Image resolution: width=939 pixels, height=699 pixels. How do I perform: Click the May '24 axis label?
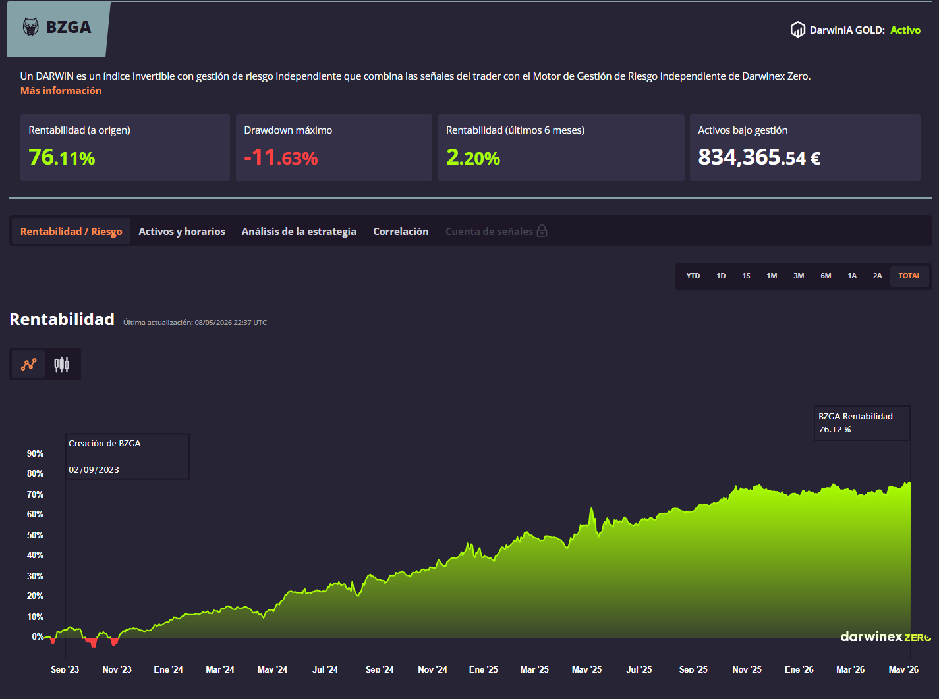pos(272,669)
